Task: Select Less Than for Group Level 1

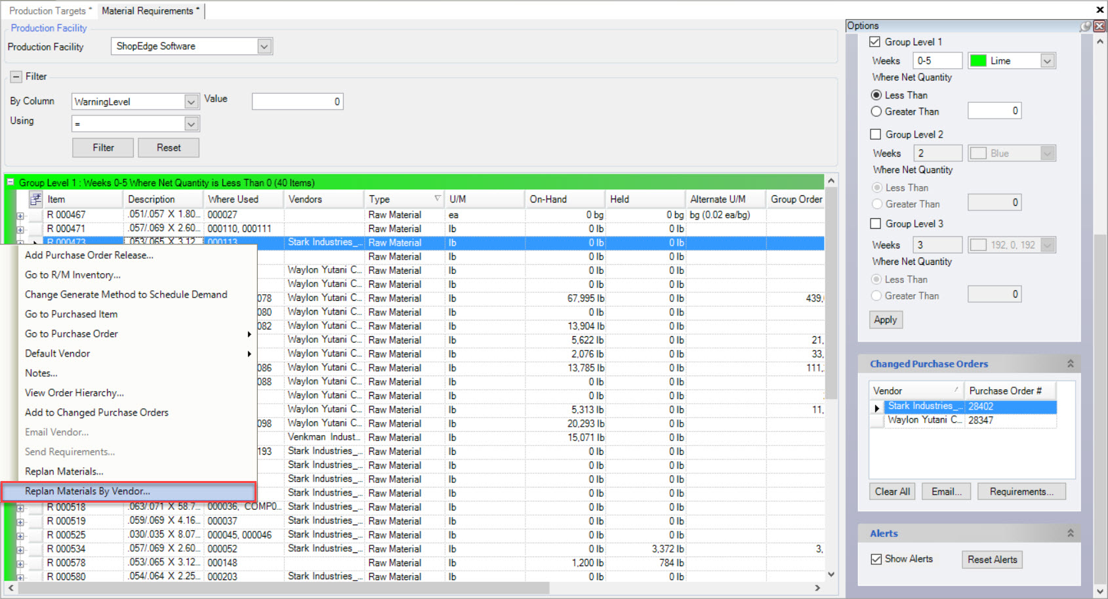Action: (x=876, y=95)
